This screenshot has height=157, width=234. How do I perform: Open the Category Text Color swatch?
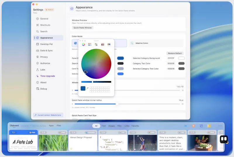point(181,64)
